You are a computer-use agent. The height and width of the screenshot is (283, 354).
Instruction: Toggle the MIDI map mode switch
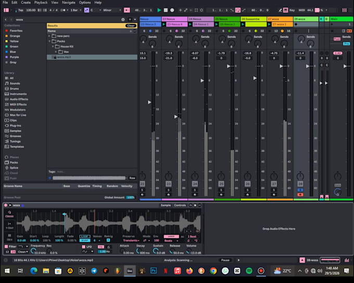[301, 10]
